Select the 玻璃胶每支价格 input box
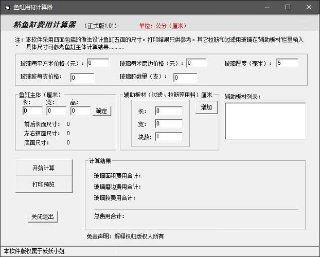320x257 pixels. coord(82,78)
